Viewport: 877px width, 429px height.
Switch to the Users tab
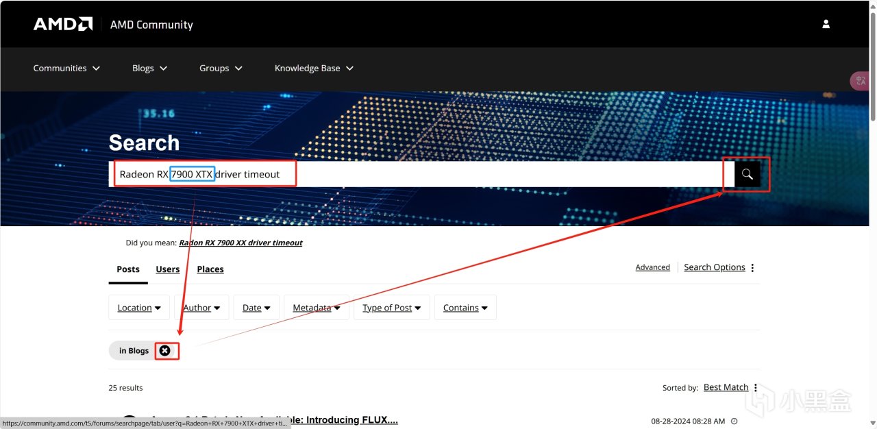click(168, 269)
